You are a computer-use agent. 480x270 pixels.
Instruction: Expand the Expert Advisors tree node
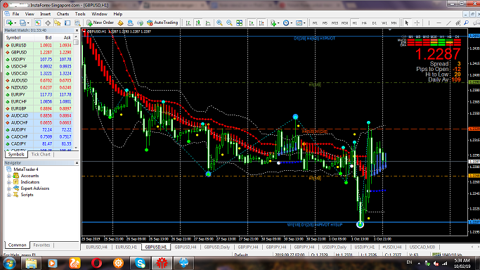pos(9,188)
